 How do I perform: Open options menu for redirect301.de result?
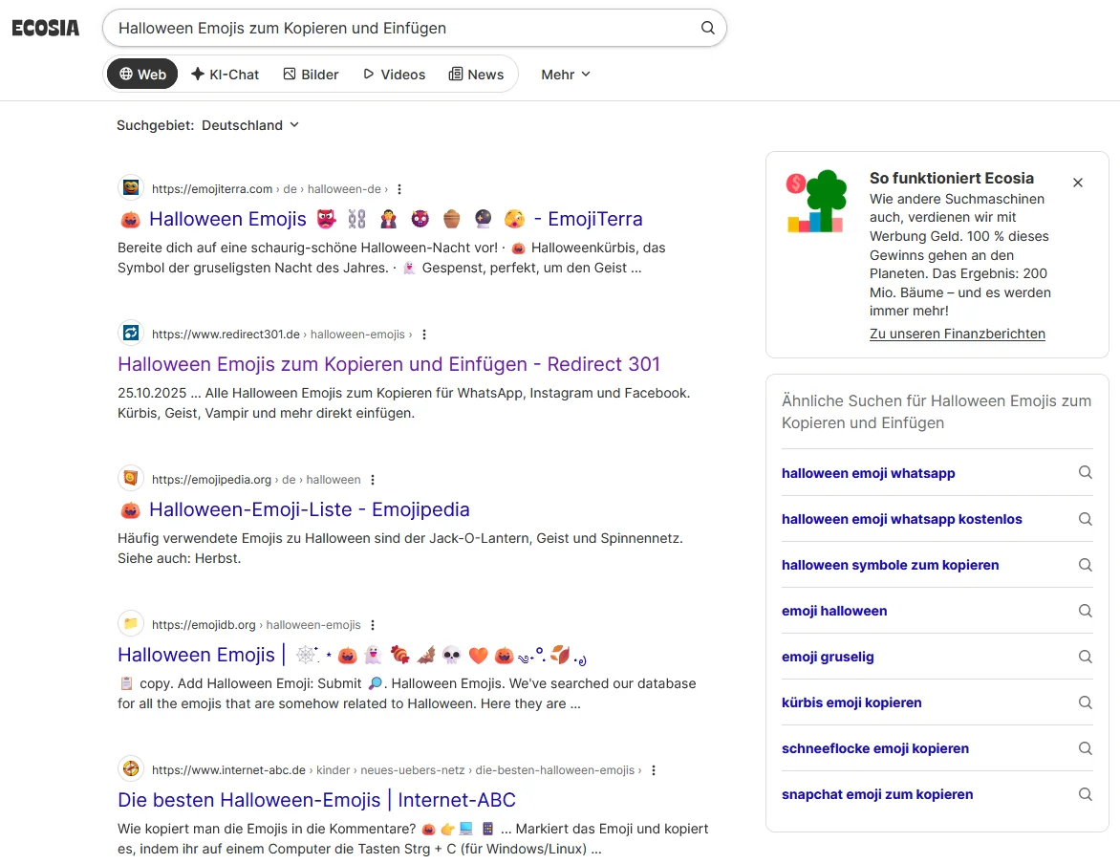(x=424, y=335)
